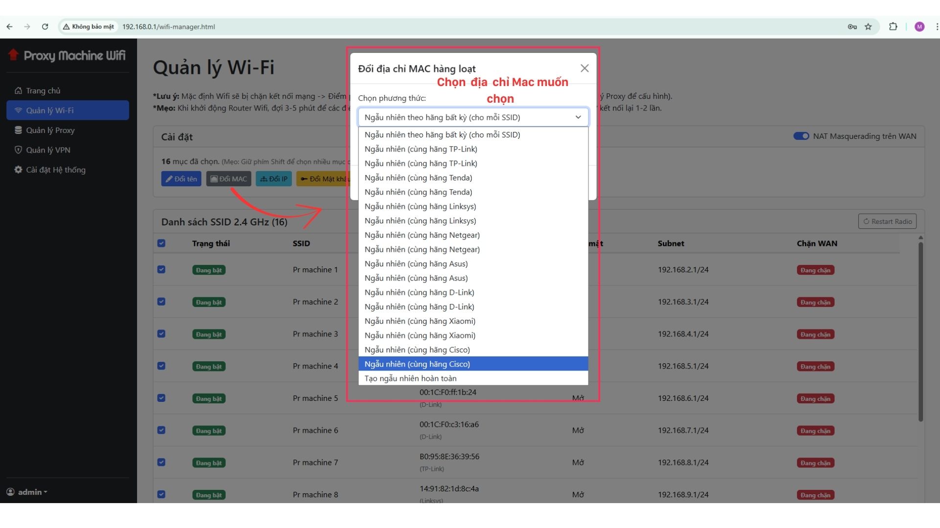Open Trang chủ from sidebar
This screenshot has height=528, width=940.
[x=68, y=90]
